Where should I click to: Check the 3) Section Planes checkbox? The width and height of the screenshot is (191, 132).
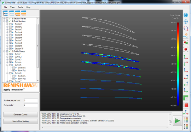[x=7, y=19]
